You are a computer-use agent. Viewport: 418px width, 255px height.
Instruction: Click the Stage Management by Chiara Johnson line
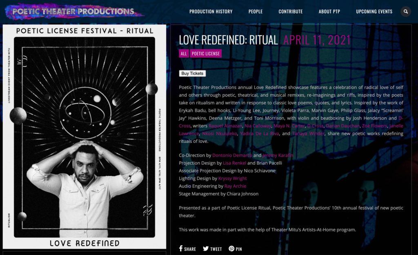(x=219, y=194)
